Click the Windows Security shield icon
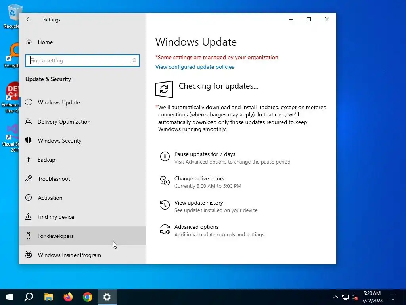406x305 pixels. coord(29,140)
